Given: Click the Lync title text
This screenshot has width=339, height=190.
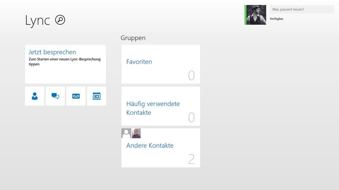Looking at the screenshot, I should coord(38,21).
